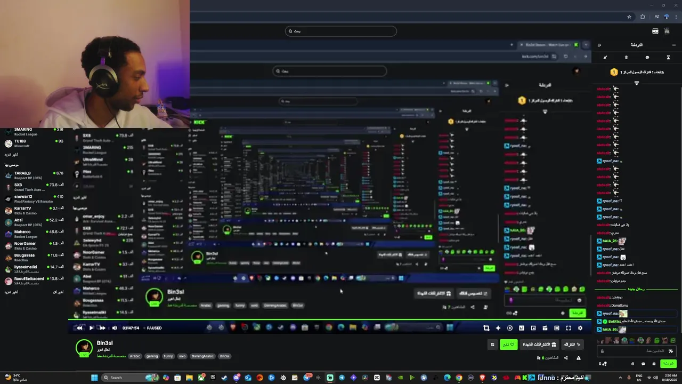Screen dimensions: 682x384
Task: Select the Bin3sl tag
Action: (x=225, y=356)
